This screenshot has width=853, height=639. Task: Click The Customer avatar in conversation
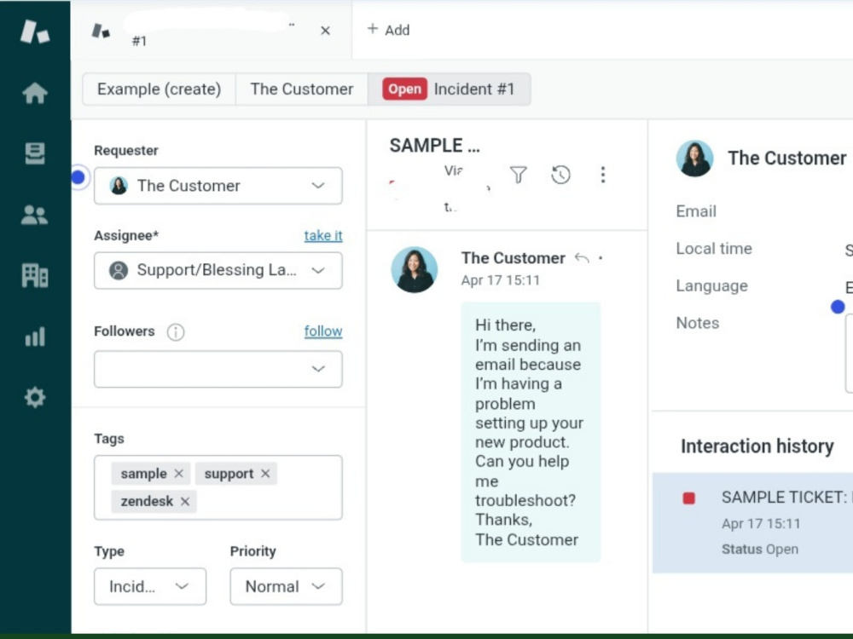coord(415,269)
